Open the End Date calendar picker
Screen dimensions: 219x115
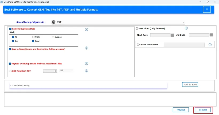[x=211, y=35]
